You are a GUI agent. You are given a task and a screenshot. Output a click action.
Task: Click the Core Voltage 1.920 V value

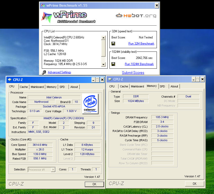(x=72, y=111)
